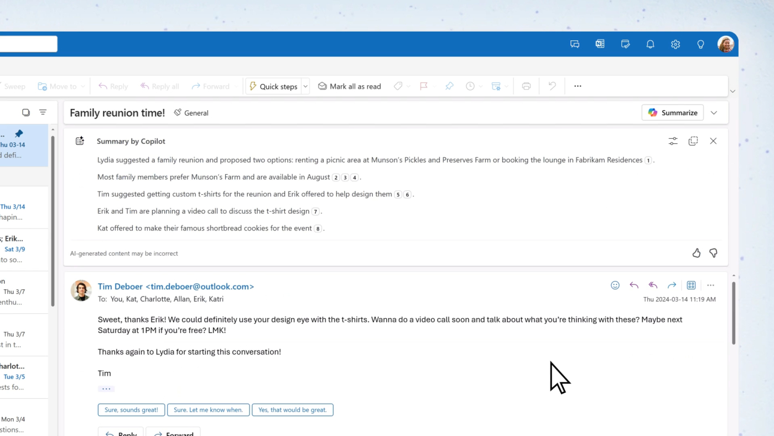Open the toolbar more options ellipsis
The image size is (774, 436).
(578, 86)
